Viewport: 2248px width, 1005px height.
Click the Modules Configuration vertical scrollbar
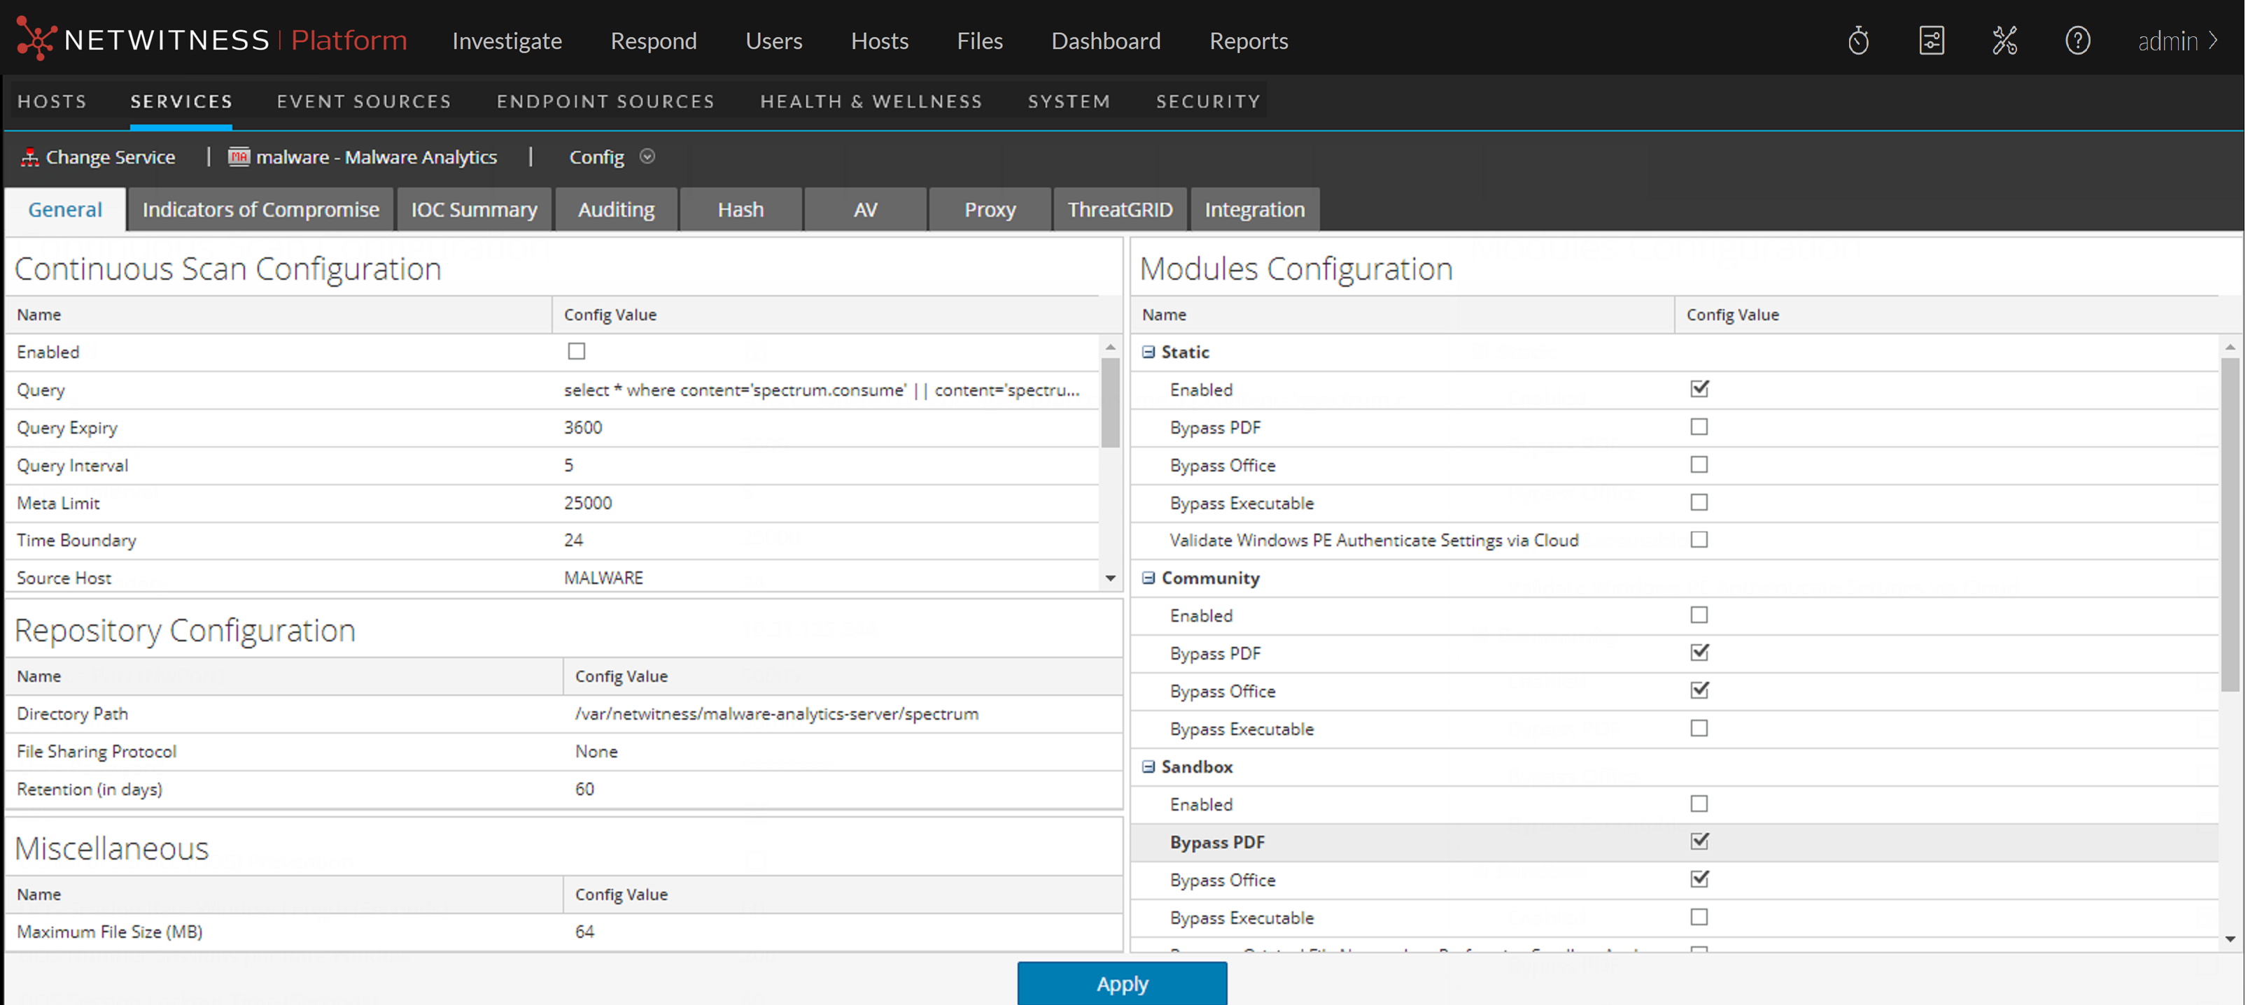point(2229,523)
